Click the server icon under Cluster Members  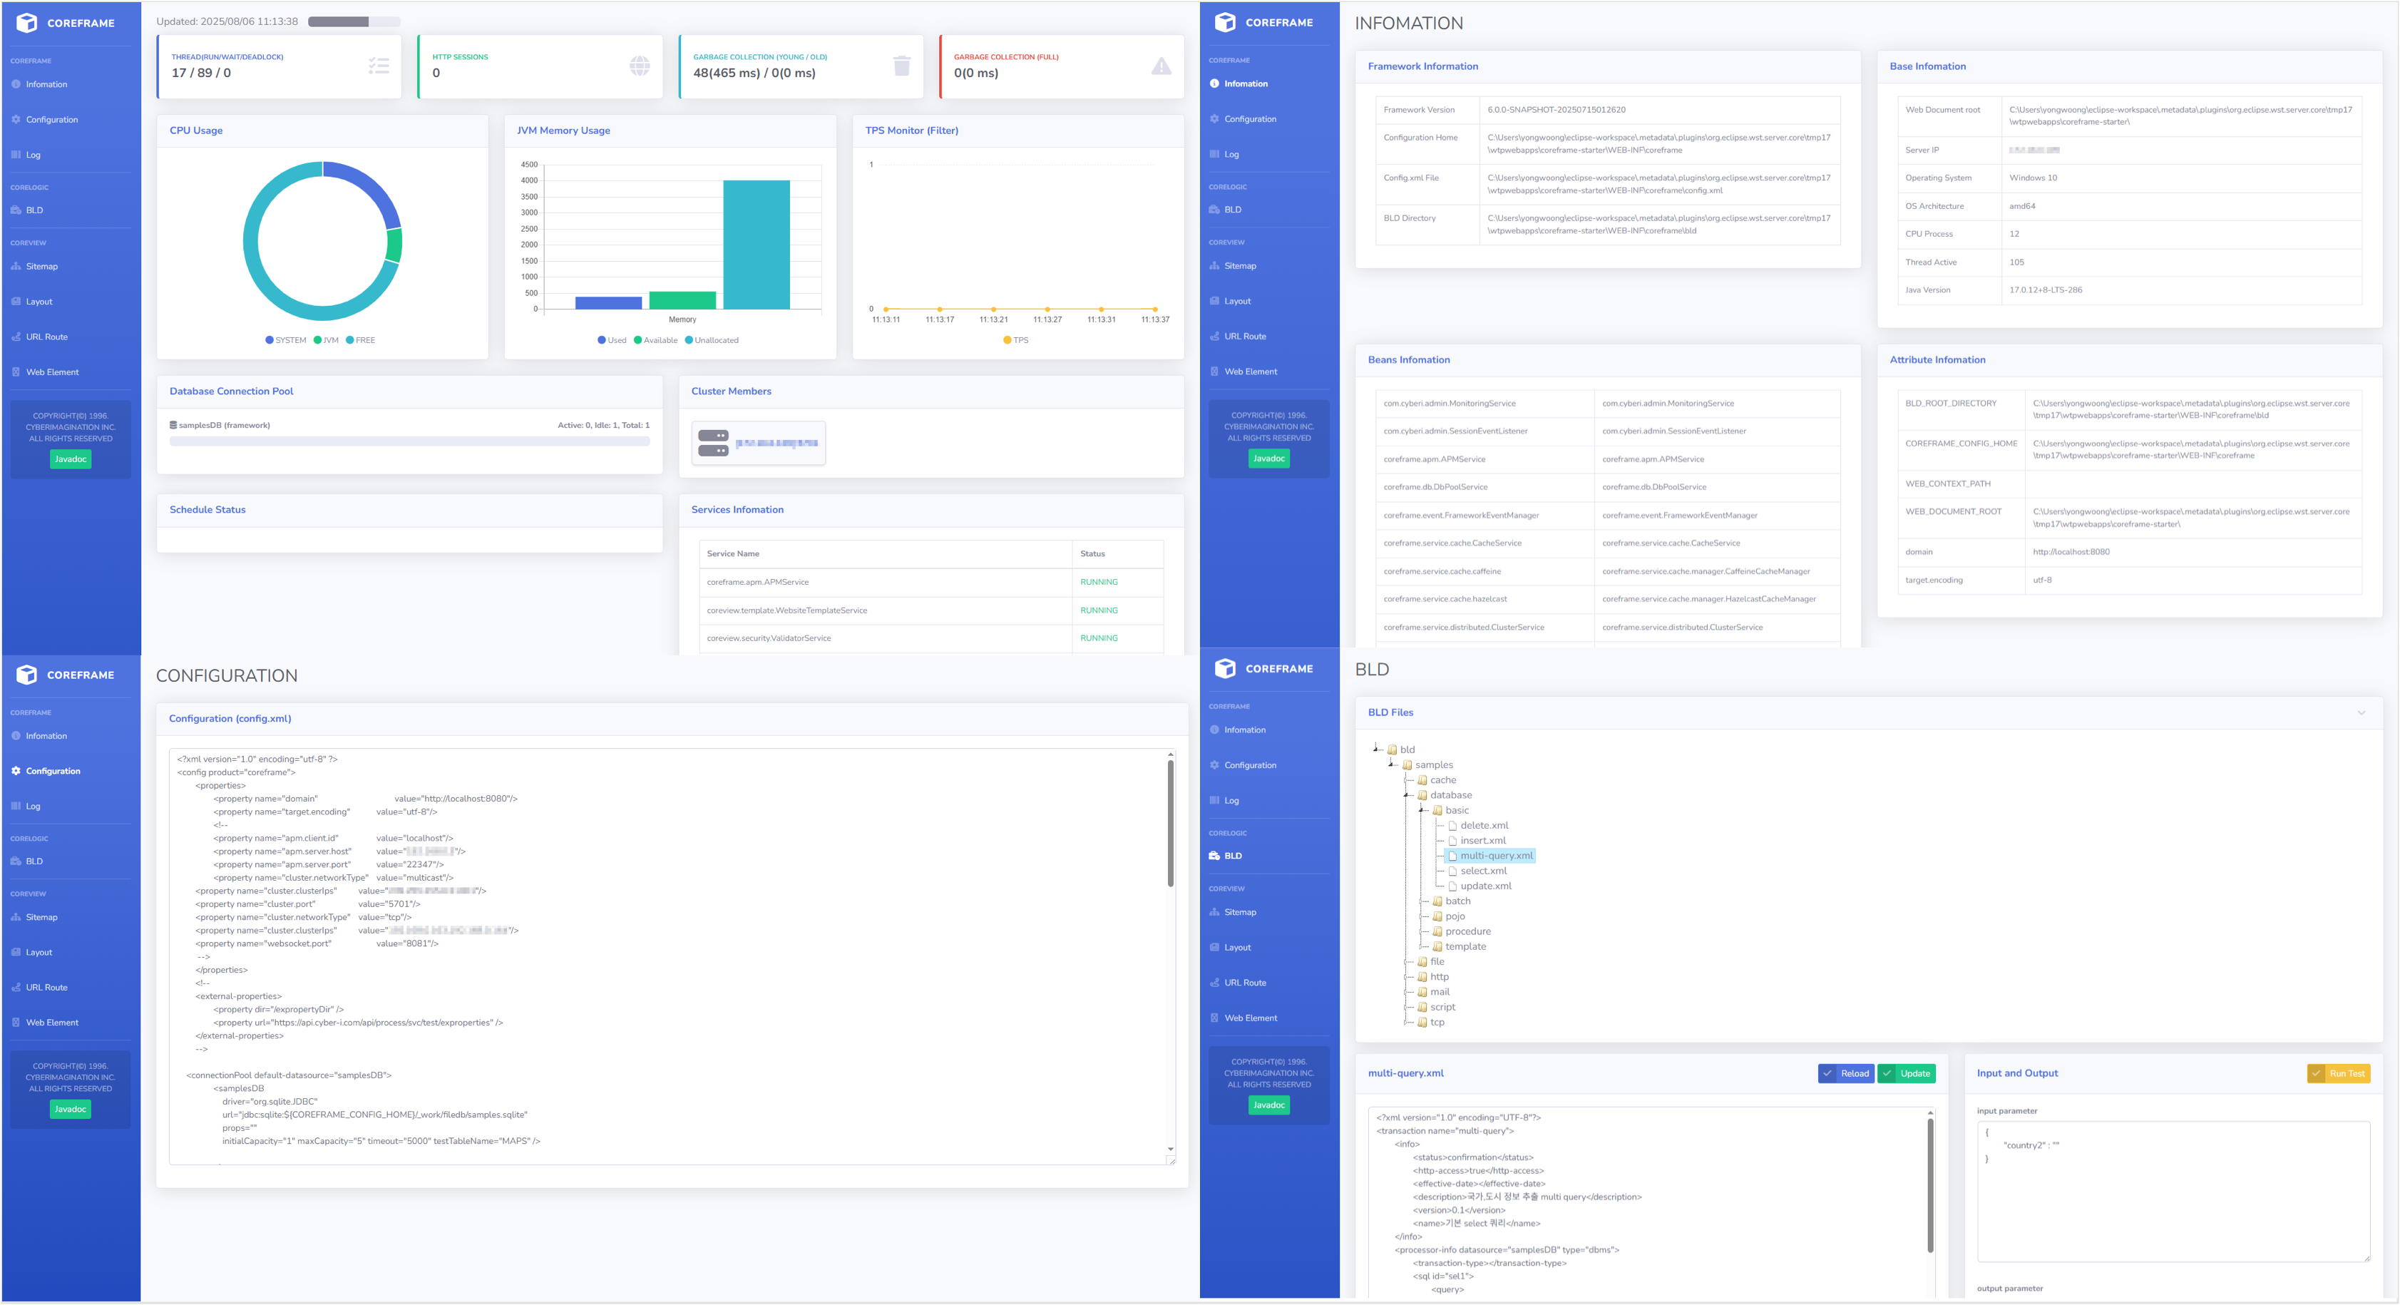tap(714, 443)
